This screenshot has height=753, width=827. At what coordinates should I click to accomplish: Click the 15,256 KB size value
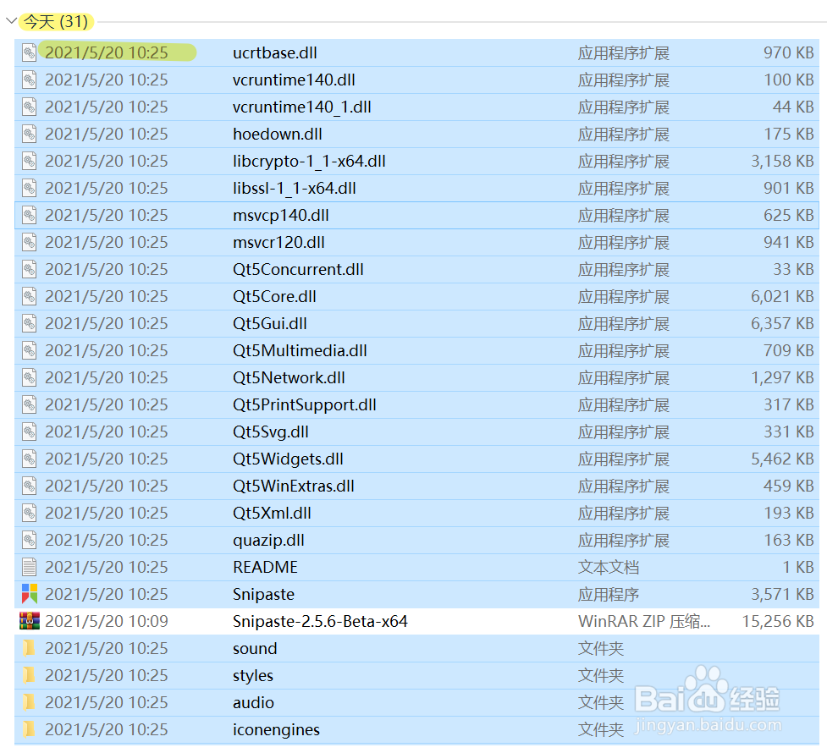tap(778, 621)
